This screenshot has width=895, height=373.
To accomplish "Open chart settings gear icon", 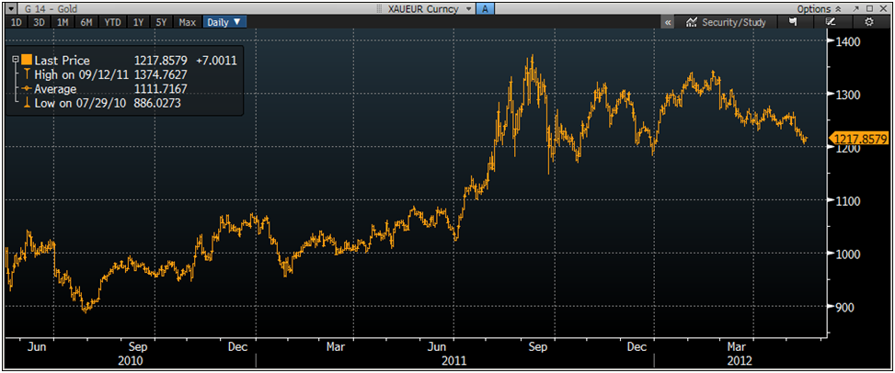I will [869, 21].
